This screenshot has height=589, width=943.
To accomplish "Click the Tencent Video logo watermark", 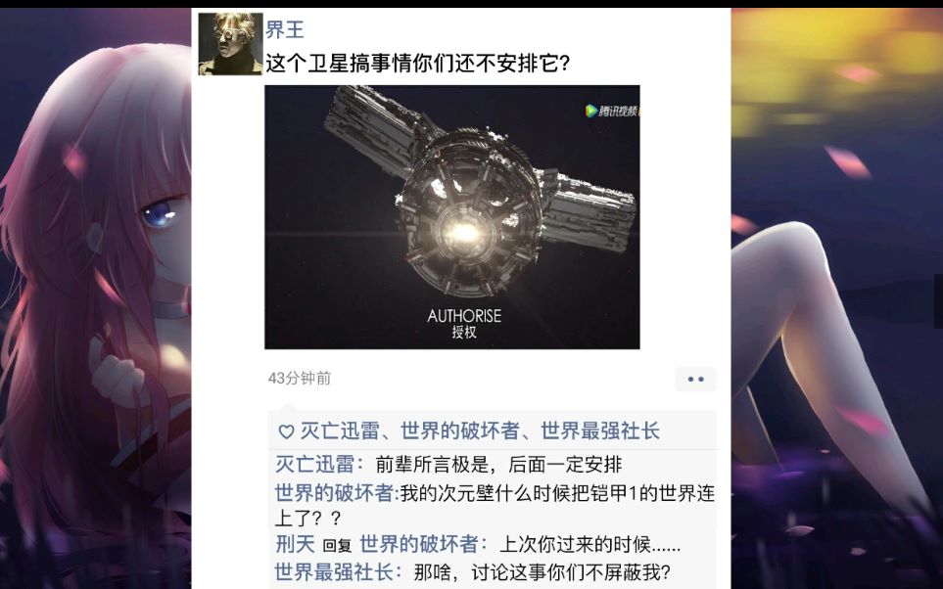I will (612, 112).
